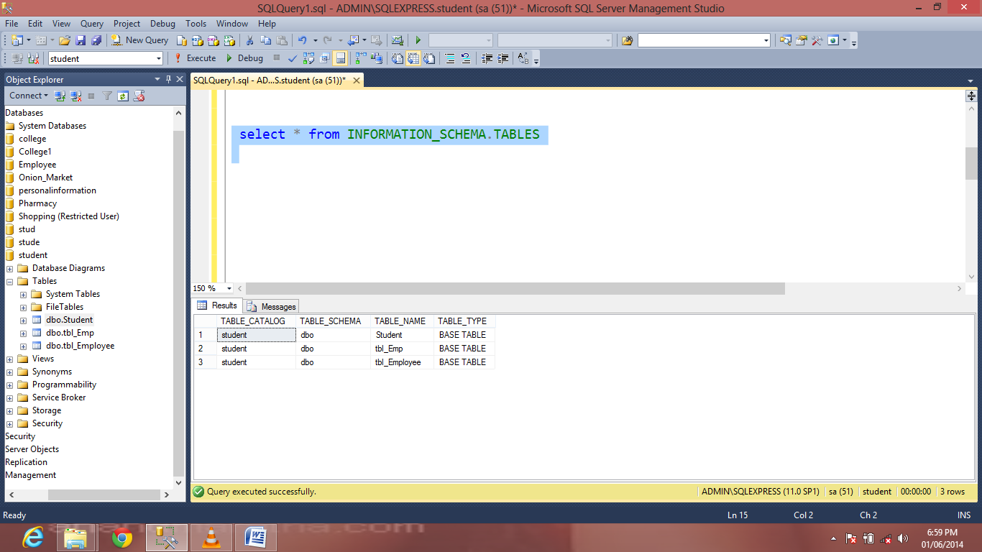982x552 pixels.
Task: Open the Properties Window icon
Action: [801, 40]
